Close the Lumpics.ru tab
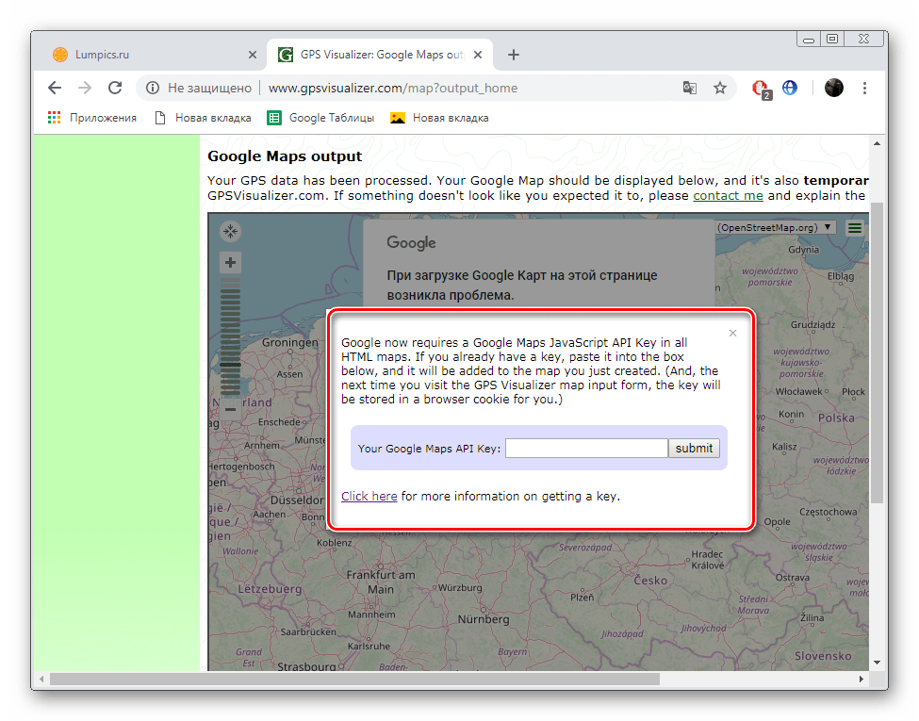This screenshot has height=721, width=919. click(252, 55)
